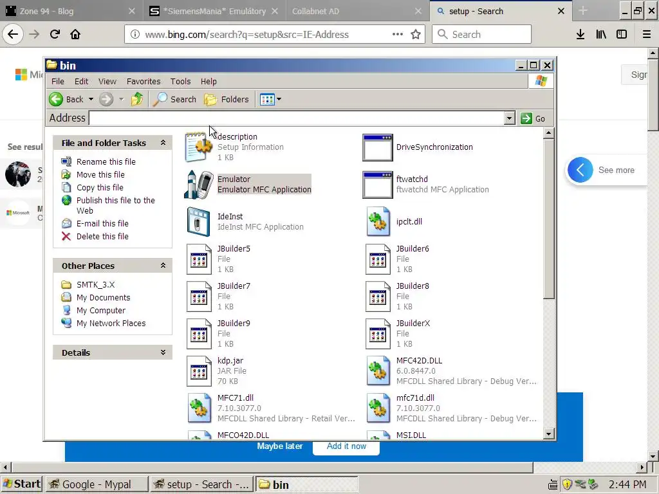
Task: Open the Help menu in bin window
Action: click(209, 82)
